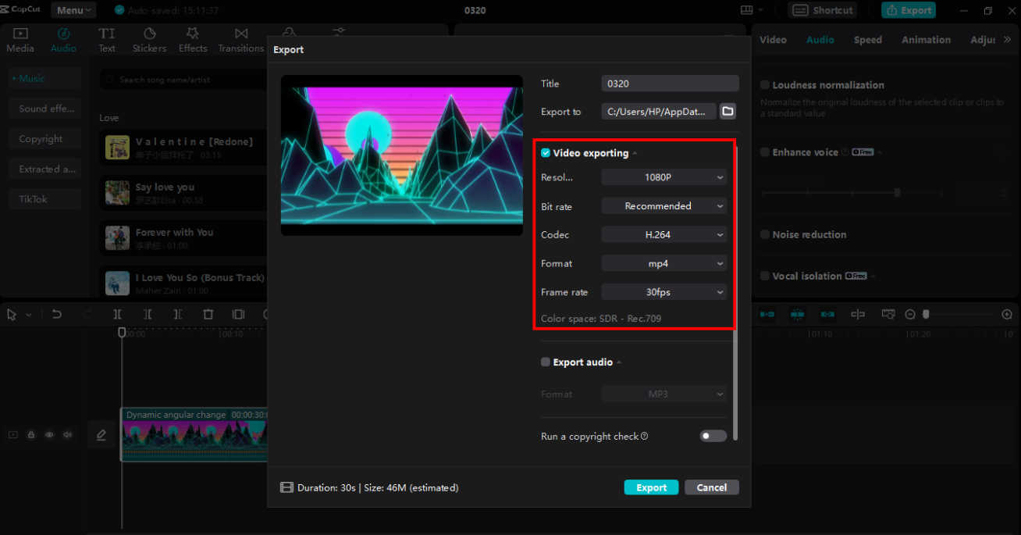The image size is (1021, 535).
Task: Click copyright check info icon
Action: coord(645,437)
